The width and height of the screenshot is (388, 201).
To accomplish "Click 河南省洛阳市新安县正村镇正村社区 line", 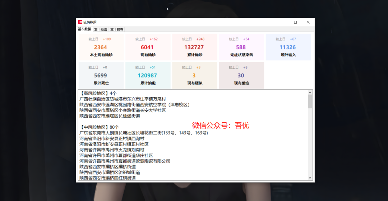I will click(114, 144).
